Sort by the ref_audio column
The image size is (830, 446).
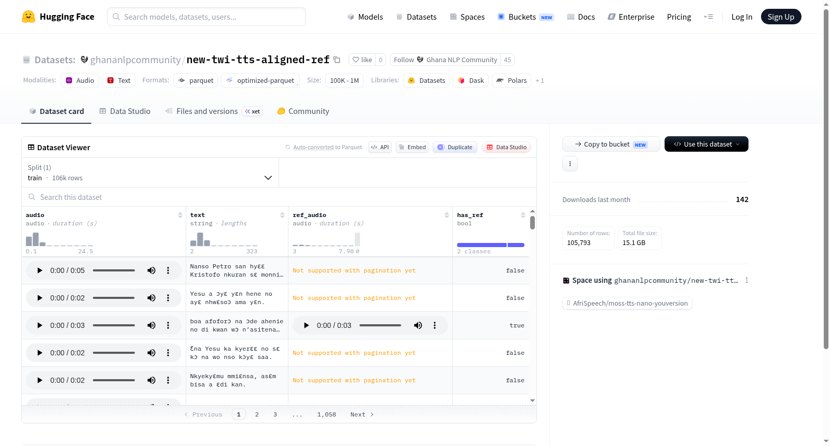tap(447, 215)
